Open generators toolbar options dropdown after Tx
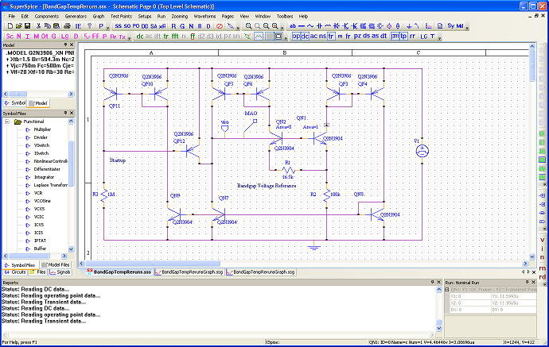549x347 pixels. 129,38
